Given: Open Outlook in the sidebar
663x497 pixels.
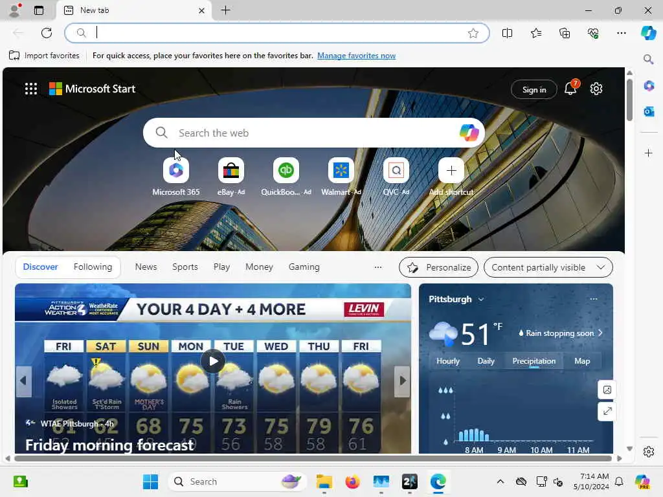Looking at the screenshot, I should coord(649,111).
